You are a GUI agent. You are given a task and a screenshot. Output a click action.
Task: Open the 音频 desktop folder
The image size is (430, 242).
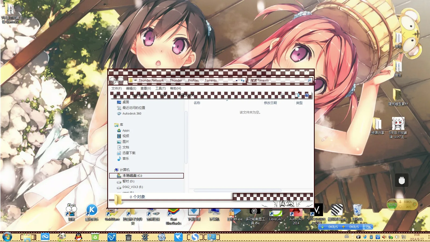point(398,68)
